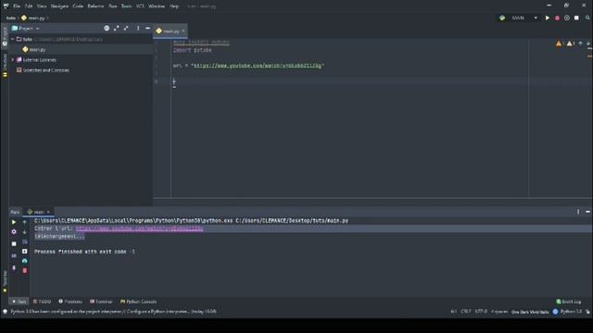The width and height of the screenshot is (593, 333).
Task: Hide the Run tool window
Action: (x=587, y=212)
